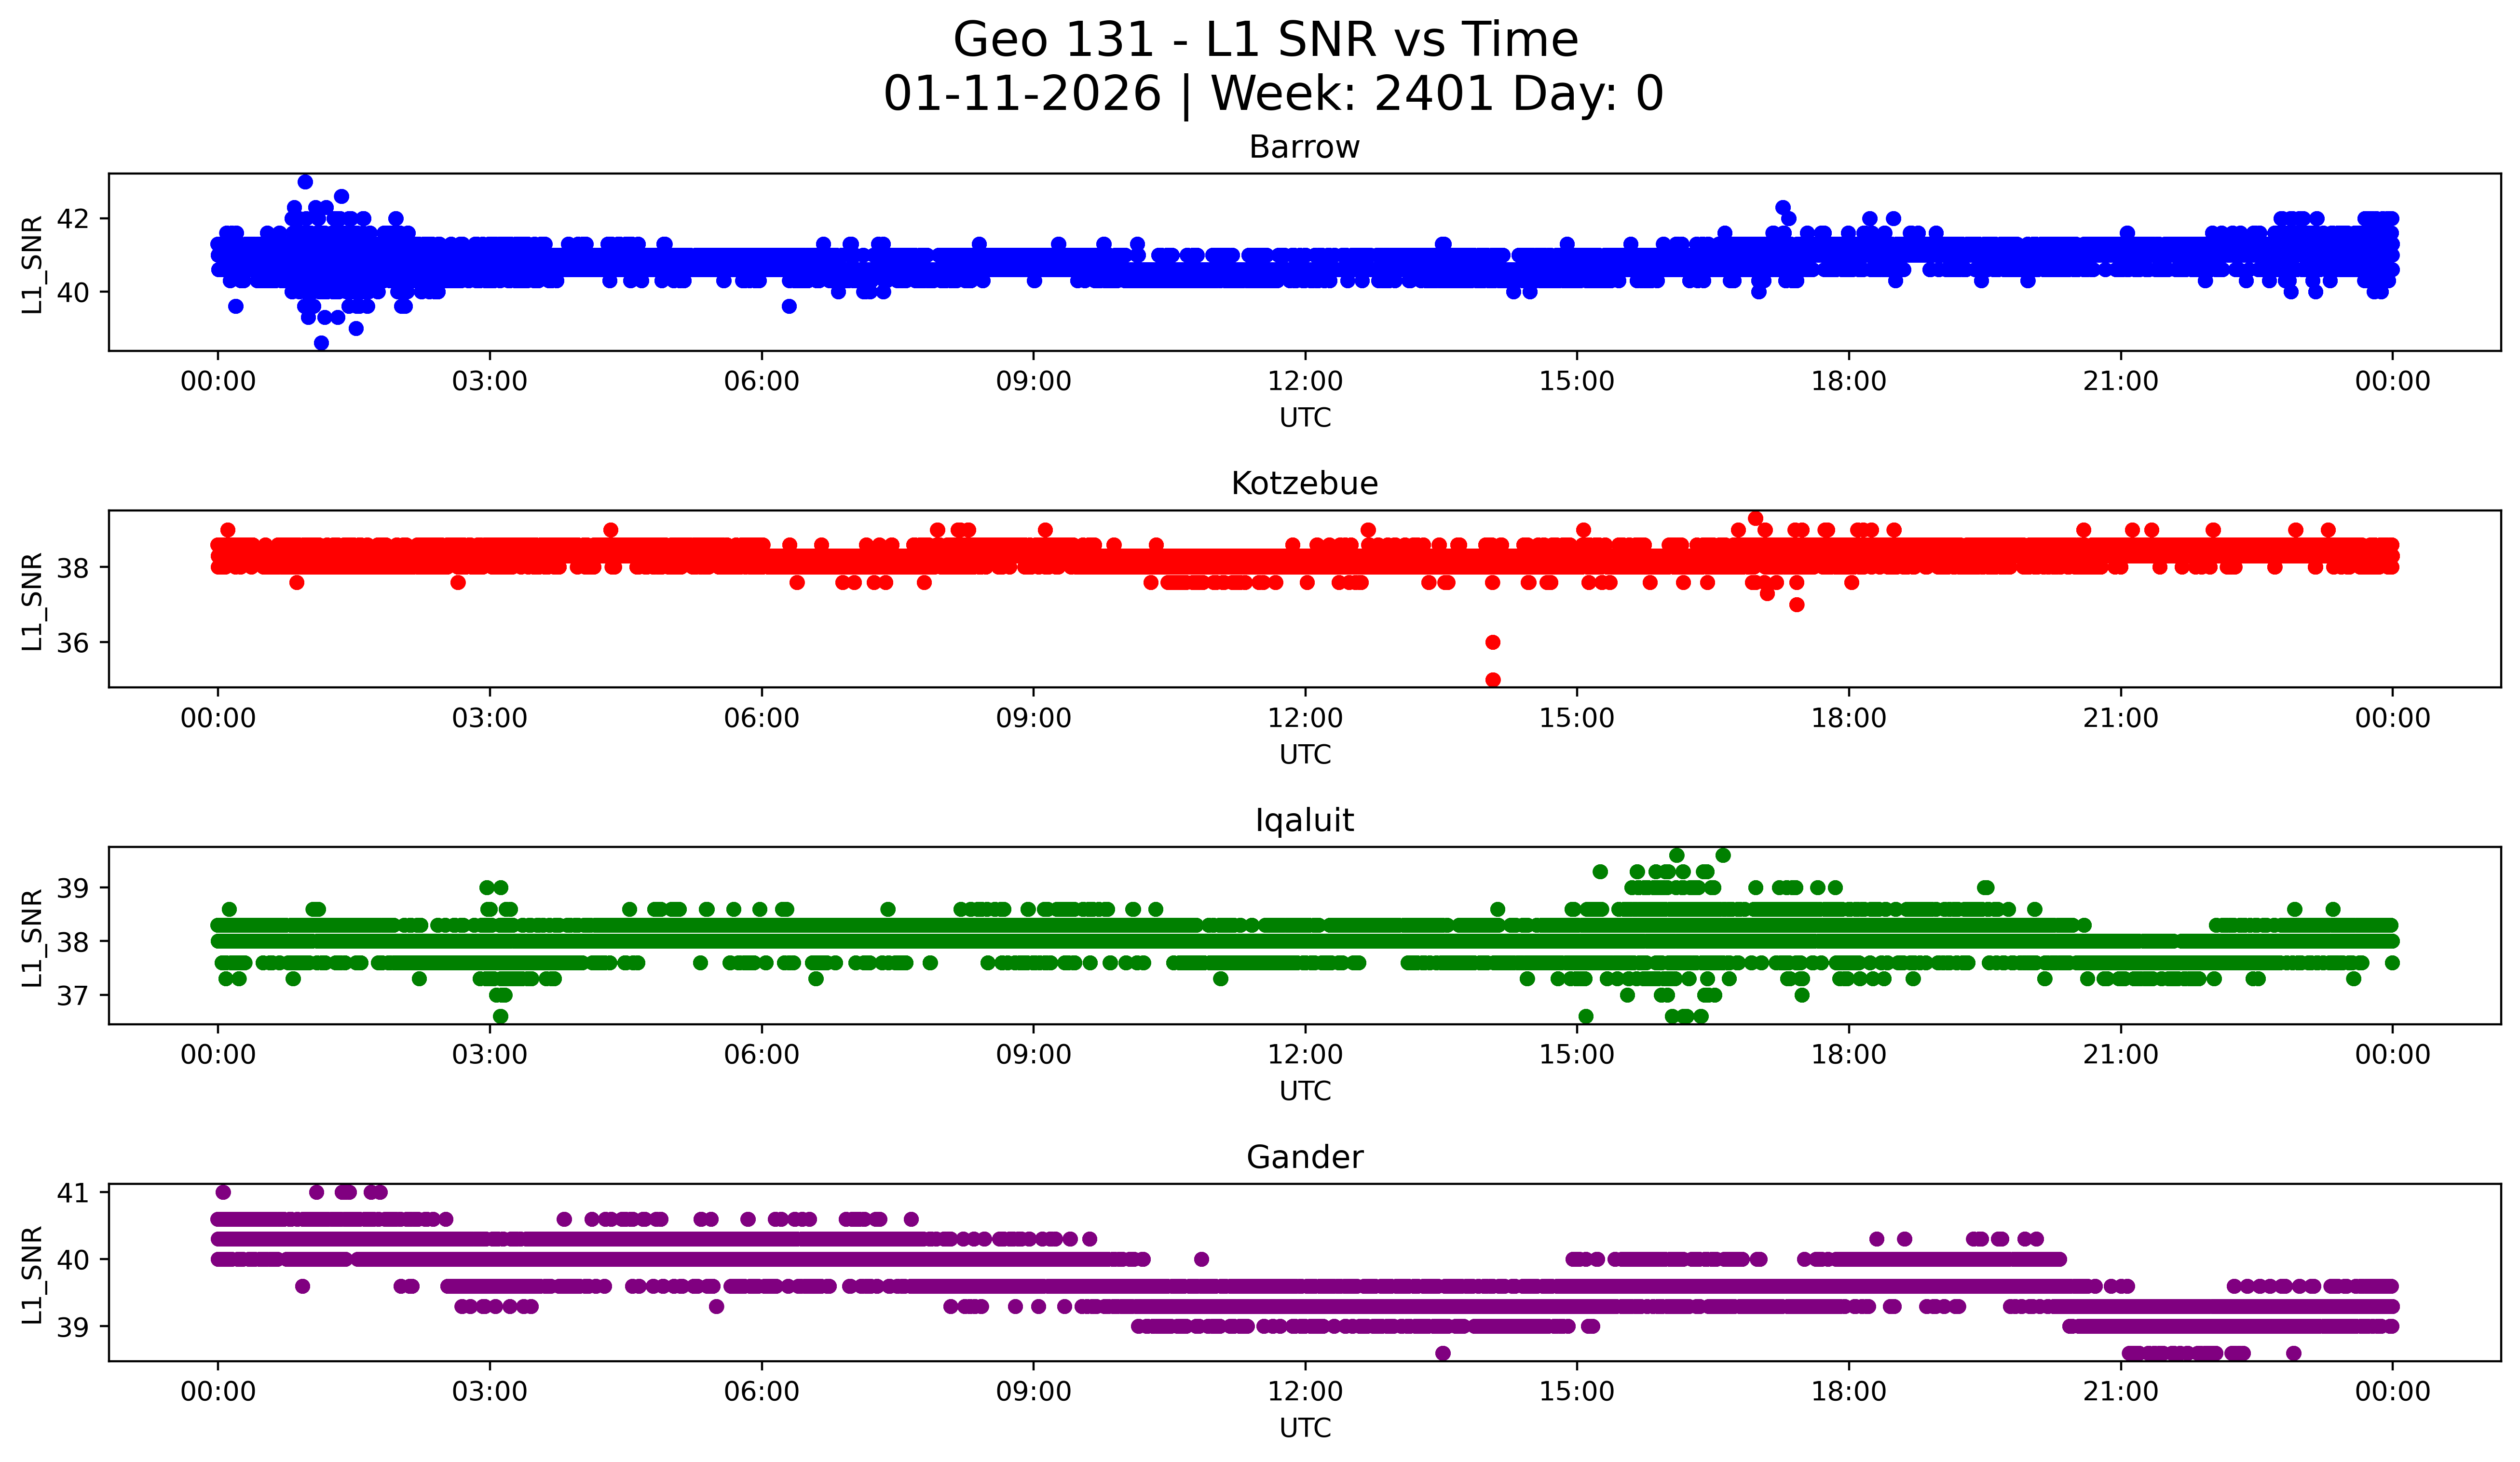Click the main title 'Geo 131 - L1 SNR vs Time'
Screen dimensions: 2520x1462
1265,41
